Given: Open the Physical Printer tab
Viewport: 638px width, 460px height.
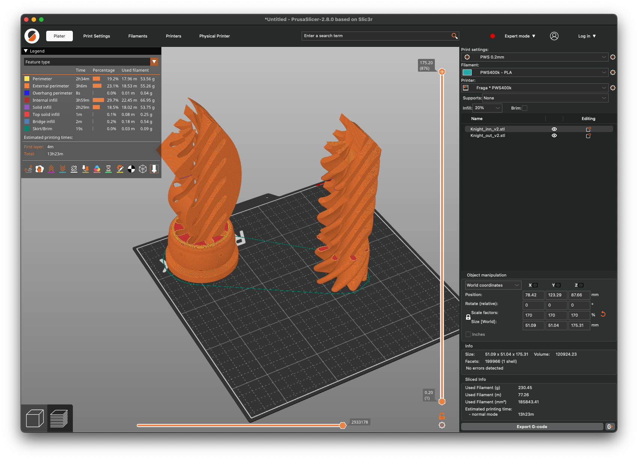Looking at the screenshot, I should [214, 36].
